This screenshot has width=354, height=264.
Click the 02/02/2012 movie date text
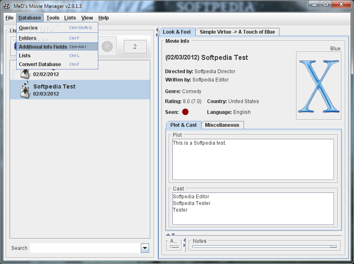(46, 74)
